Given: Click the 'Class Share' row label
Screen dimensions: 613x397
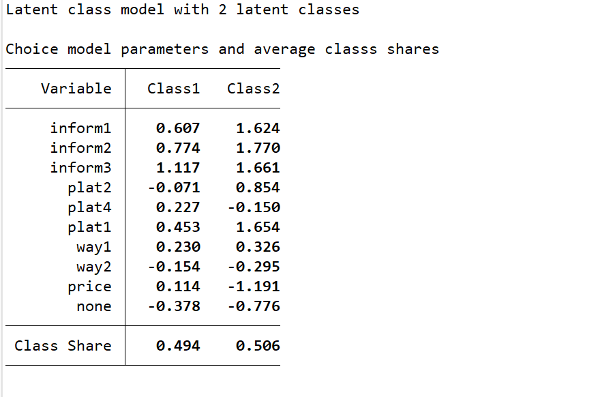Looking at the screenshot, I should [x=63, y=346].
